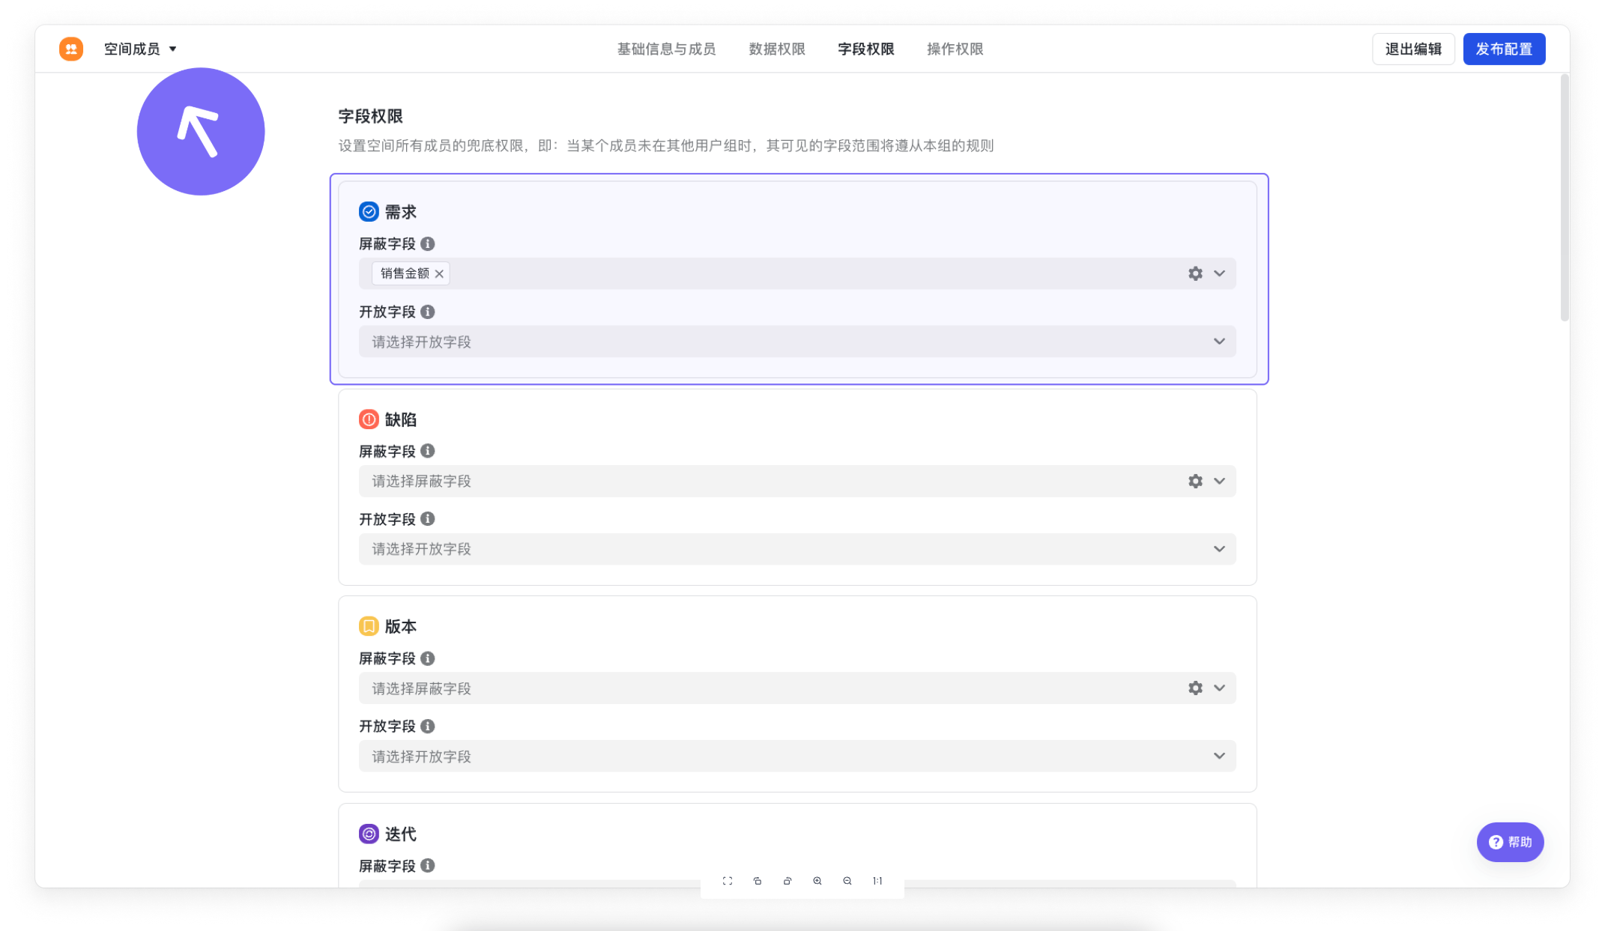Expand the 需求 屏蔽字段 dropdown chevron
Viewport: 1605px width, 931px height.
[1220, 273]
